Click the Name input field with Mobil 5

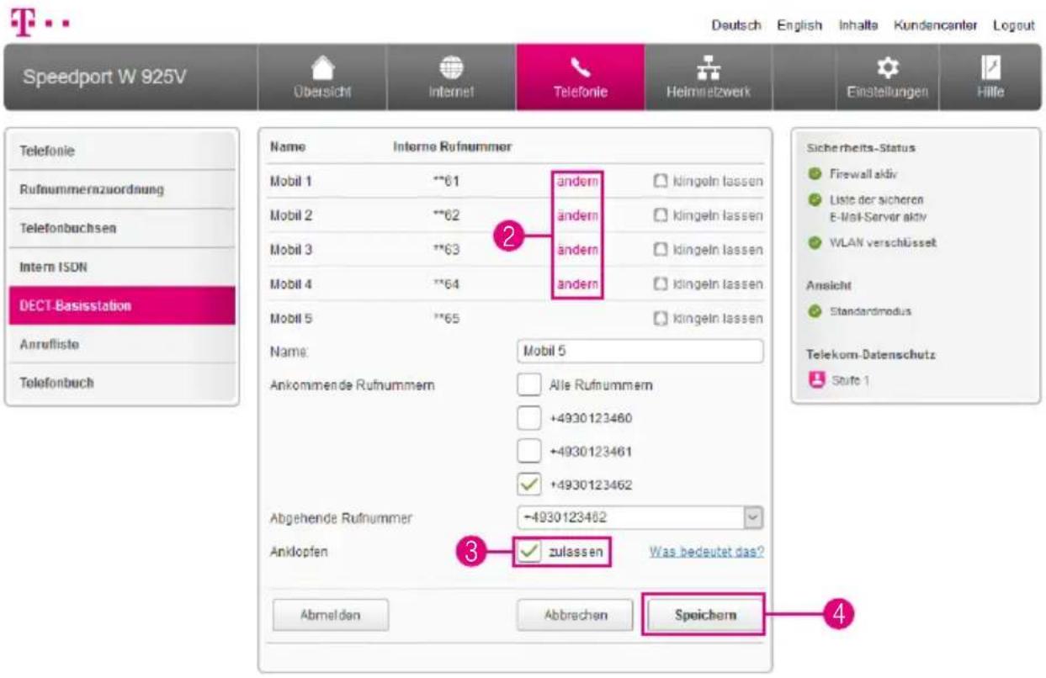tap(640, 351)
